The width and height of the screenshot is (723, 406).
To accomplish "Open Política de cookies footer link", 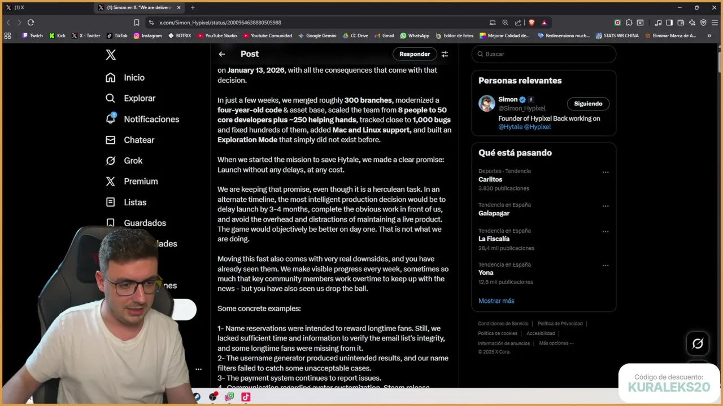I will pos(498,333).
